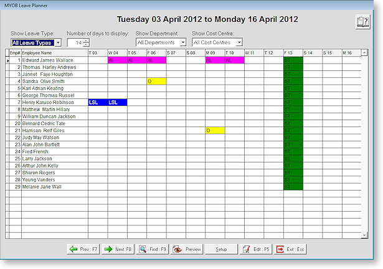Click Henry Karuso Robinson's blue LSL cell on T 03
Viewport: 383px width, 269px height.
point(98,102)
